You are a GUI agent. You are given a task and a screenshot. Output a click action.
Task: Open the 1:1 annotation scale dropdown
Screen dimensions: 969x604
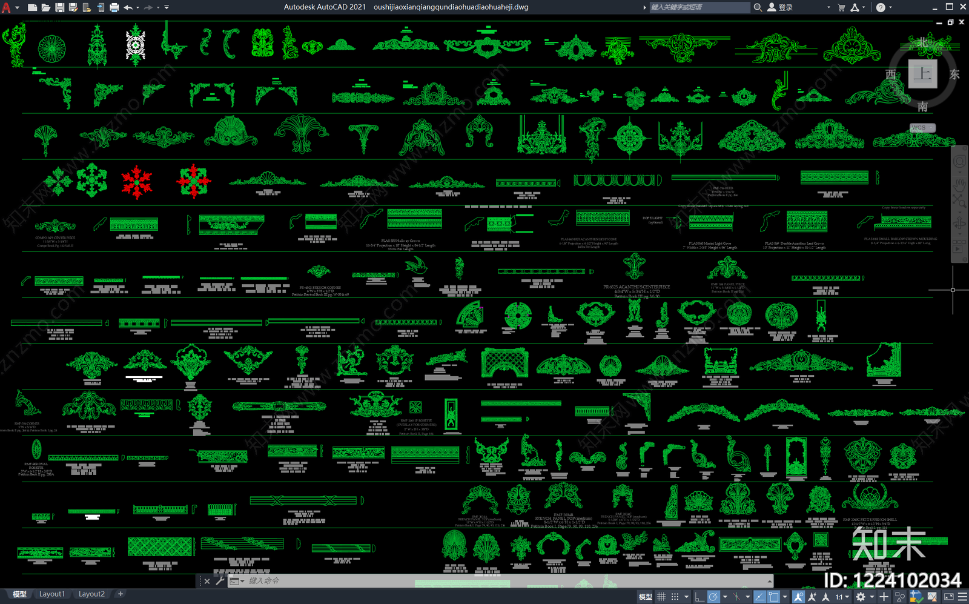pyautogui.click(x=842, y=597)
